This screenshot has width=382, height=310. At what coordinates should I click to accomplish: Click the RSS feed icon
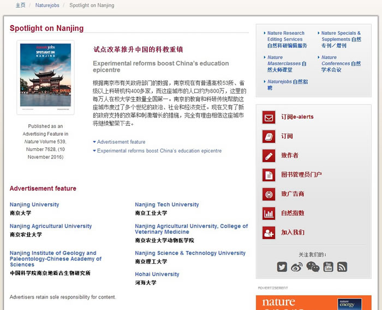(342, 267)
